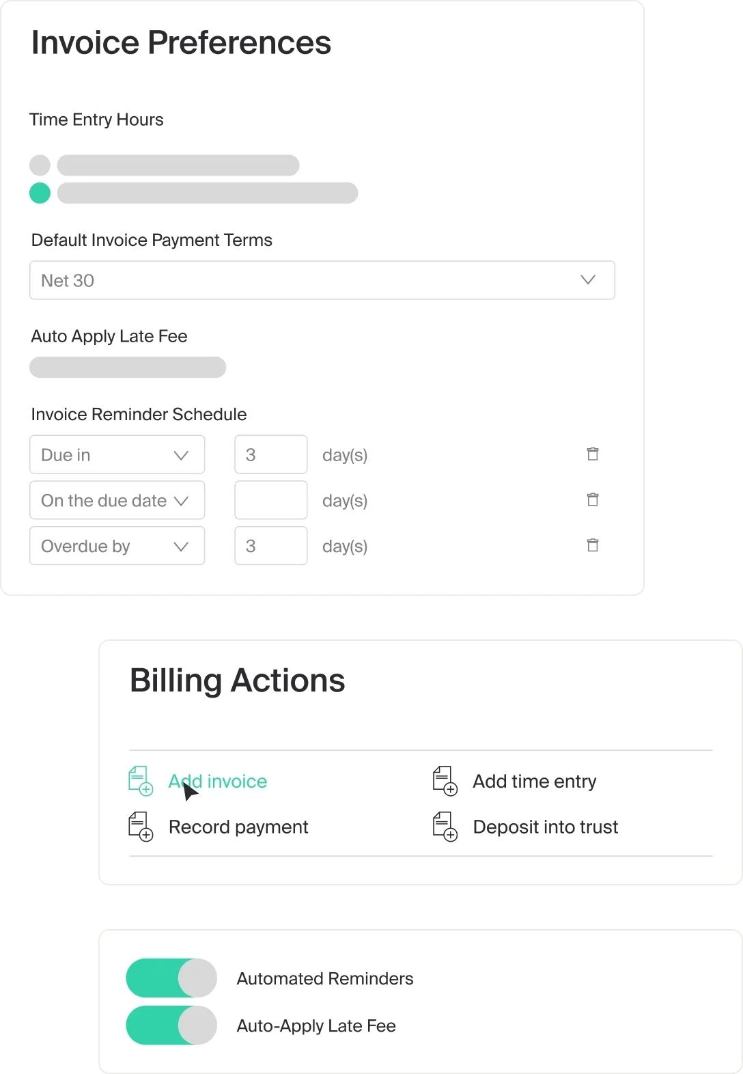Select the "Deposit into trust" action
The width and height of the screenshot is (743, 1074).
(546, 827)
